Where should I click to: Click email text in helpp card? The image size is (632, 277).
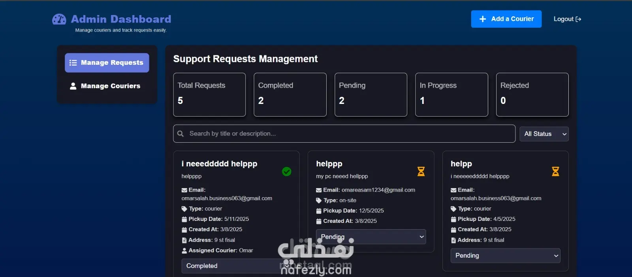(496, 198)
